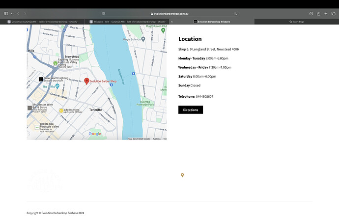This screenshot has height=220, width=339.
Task: Close the Evolution Barbershop Brisbane tab
Action: point(172,22)
